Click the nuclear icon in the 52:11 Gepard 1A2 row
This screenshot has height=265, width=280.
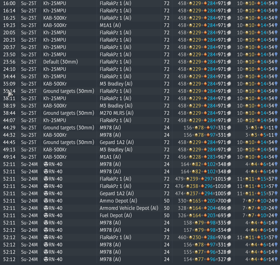pyautogui.click(x=46, y=194)
